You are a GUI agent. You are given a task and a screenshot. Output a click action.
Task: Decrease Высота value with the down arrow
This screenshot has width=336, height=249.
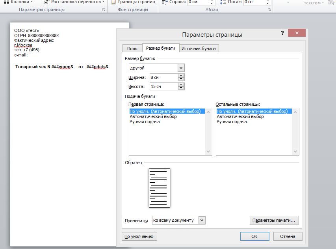(x=181, y=88)
